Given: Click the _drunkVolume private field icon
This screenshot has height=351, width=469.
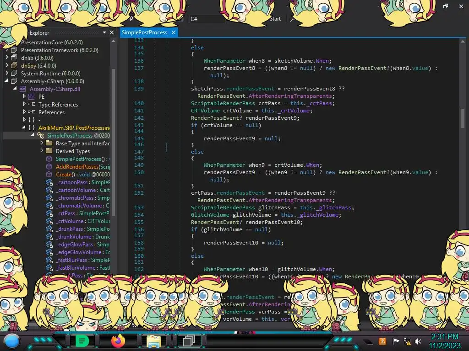Looking at the screenshot, I should (49, 236).
